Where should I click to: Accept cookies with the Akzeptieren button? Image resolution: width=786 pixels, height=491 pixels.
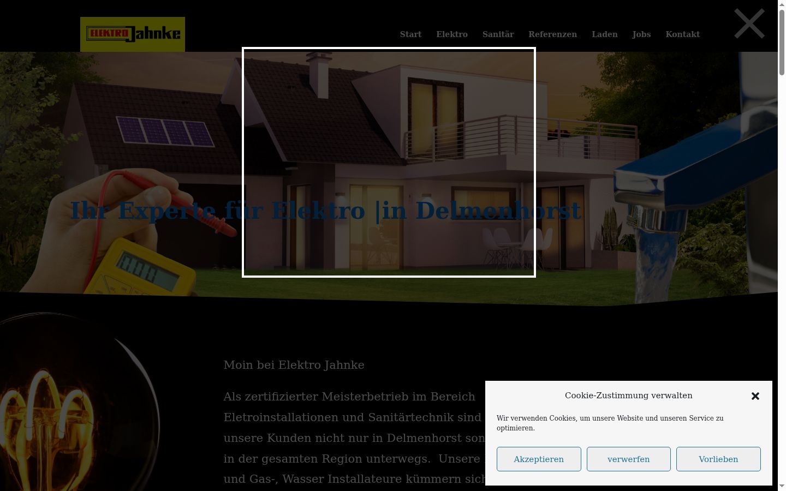pos(539,459)
